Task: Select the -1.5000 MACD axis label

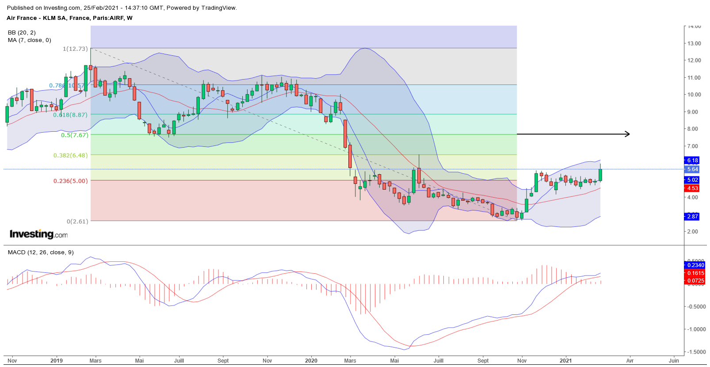Action: 696,352
